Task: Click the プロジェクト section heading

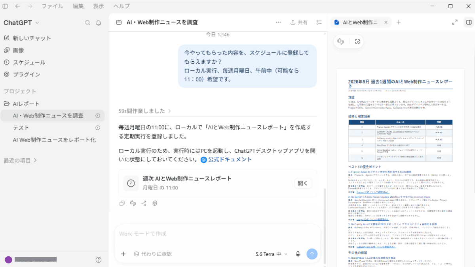Action: (20, 91)
